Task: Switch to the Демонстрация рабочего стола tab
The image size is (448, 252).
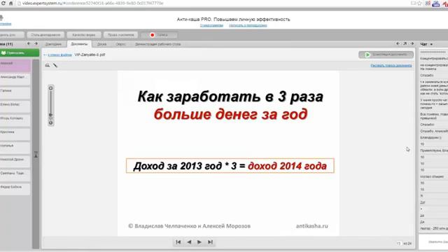Action: pyautogui.click(x=157, y=44)
